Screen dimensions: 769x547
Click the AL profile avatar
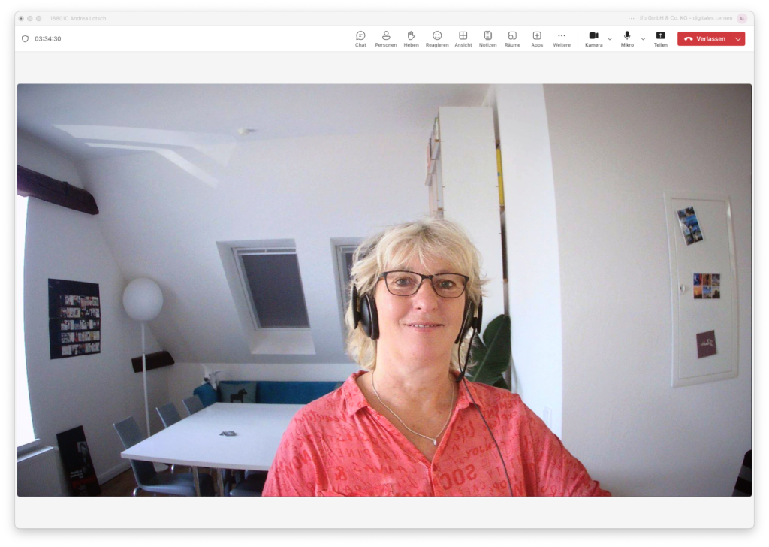[x=742, y=18]
